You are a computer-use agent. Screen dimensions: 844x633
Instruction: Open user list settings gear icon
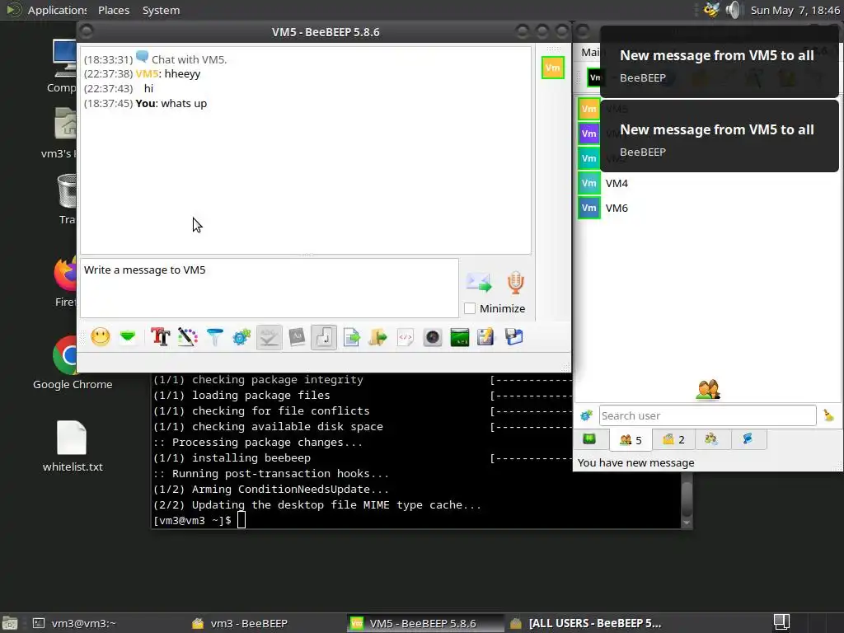click(586, 415)
